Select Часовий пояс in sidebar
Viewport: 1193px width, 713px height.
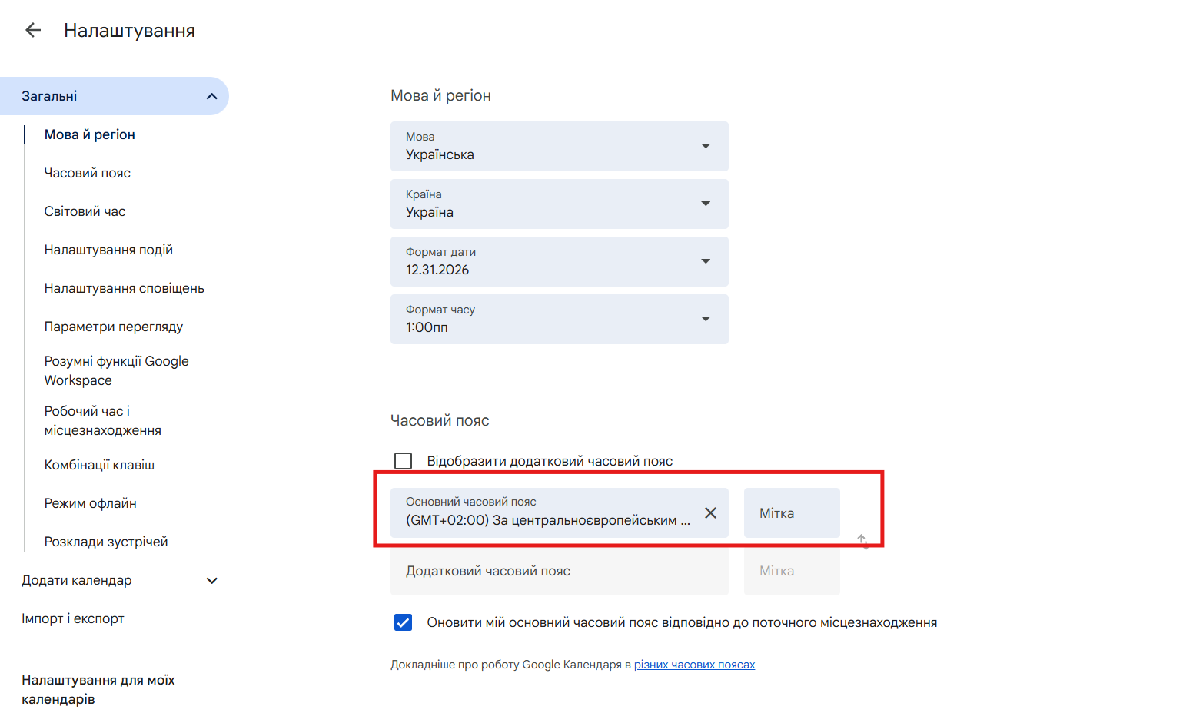pyautogui.click(x=88, y=173)
